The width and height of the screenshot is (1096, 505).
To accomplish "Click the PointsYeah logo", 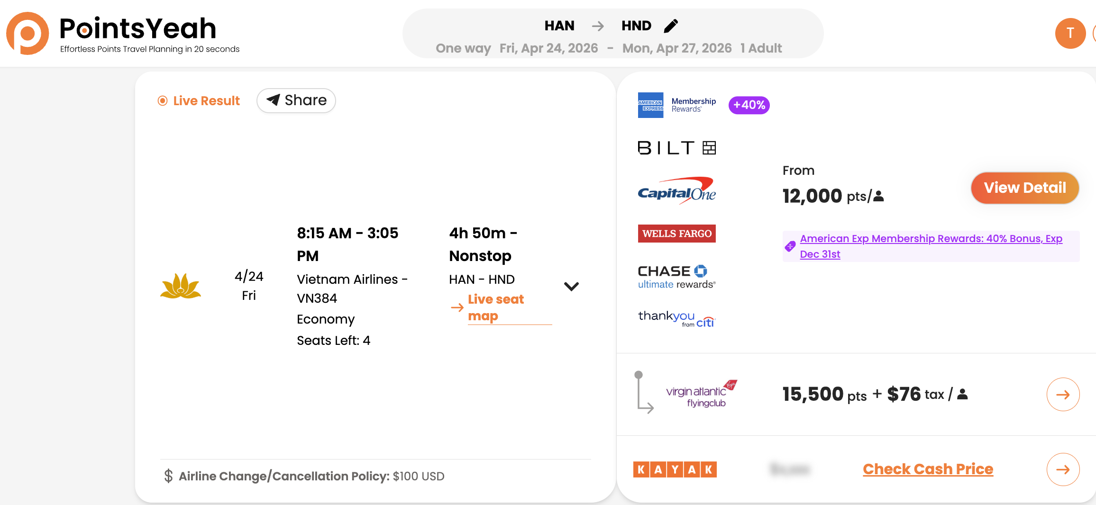I will [112, 31].
